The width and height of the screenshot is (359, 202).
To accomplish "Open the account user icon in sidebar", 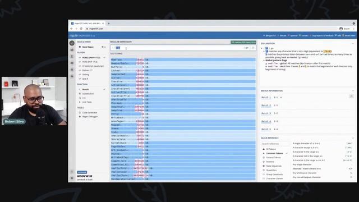I will (72, 56).
